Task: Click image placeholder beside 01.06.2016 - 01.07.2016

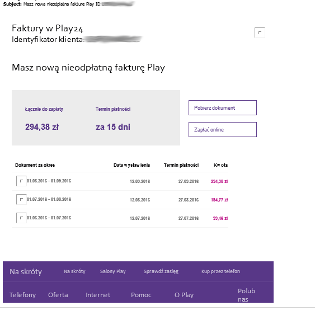Action: 21,218
